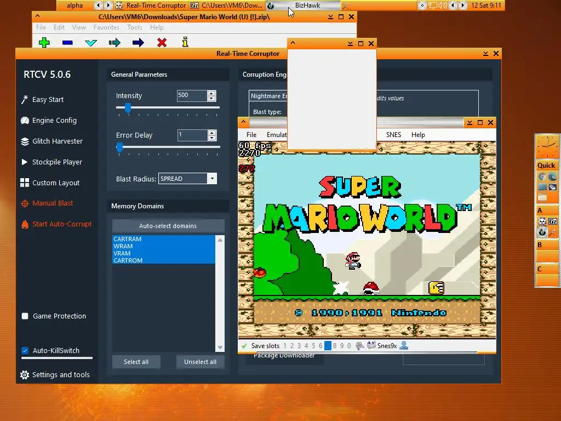
Task: Select WRAM in Memory Domains list
Action: (x=163, y=246)
